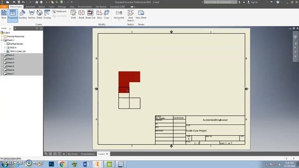Collapse the Sheet:1 node
Viewport: 299px width, 168px height.
click(x=2, y=40)
